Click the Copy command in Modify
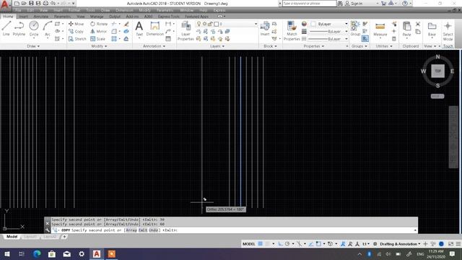The width and height of the screenshot is (462, 260). point(77,31)
